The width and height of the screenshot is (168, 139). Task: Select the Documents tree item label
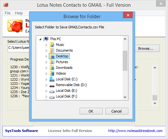[64, 50]
